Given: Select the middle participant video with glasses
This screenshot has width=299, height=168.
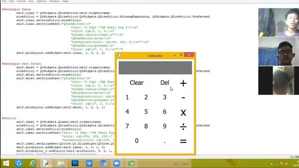Looking at the screenshot, I should (x=278, y=52).
